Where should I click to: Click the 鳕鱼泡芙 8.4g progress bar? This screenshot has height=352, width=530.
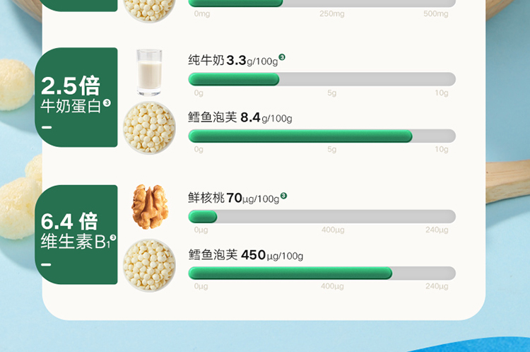[x=322, y=136]
